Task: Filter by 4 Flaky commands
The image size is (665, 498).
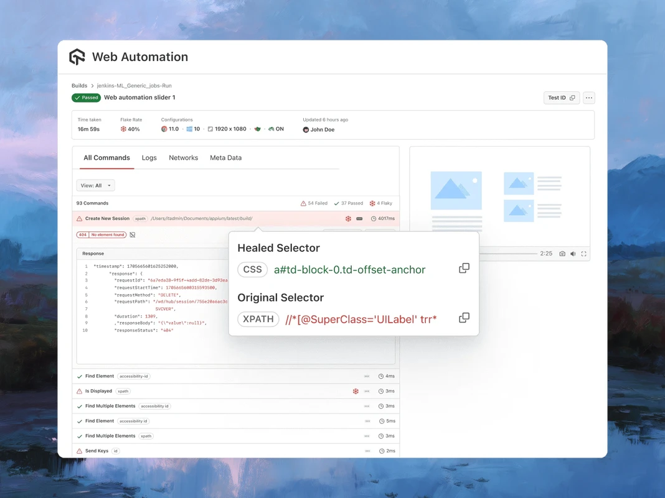Action: coord(381,203)
